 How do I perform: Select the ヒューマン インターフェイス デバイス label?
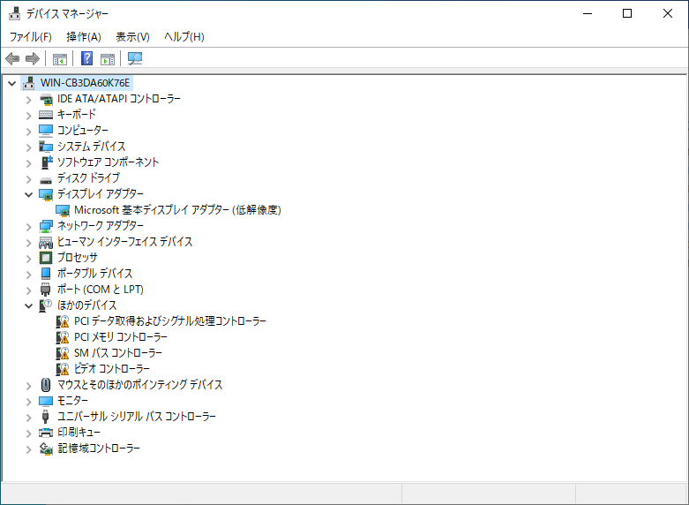(x=124, y=242)
